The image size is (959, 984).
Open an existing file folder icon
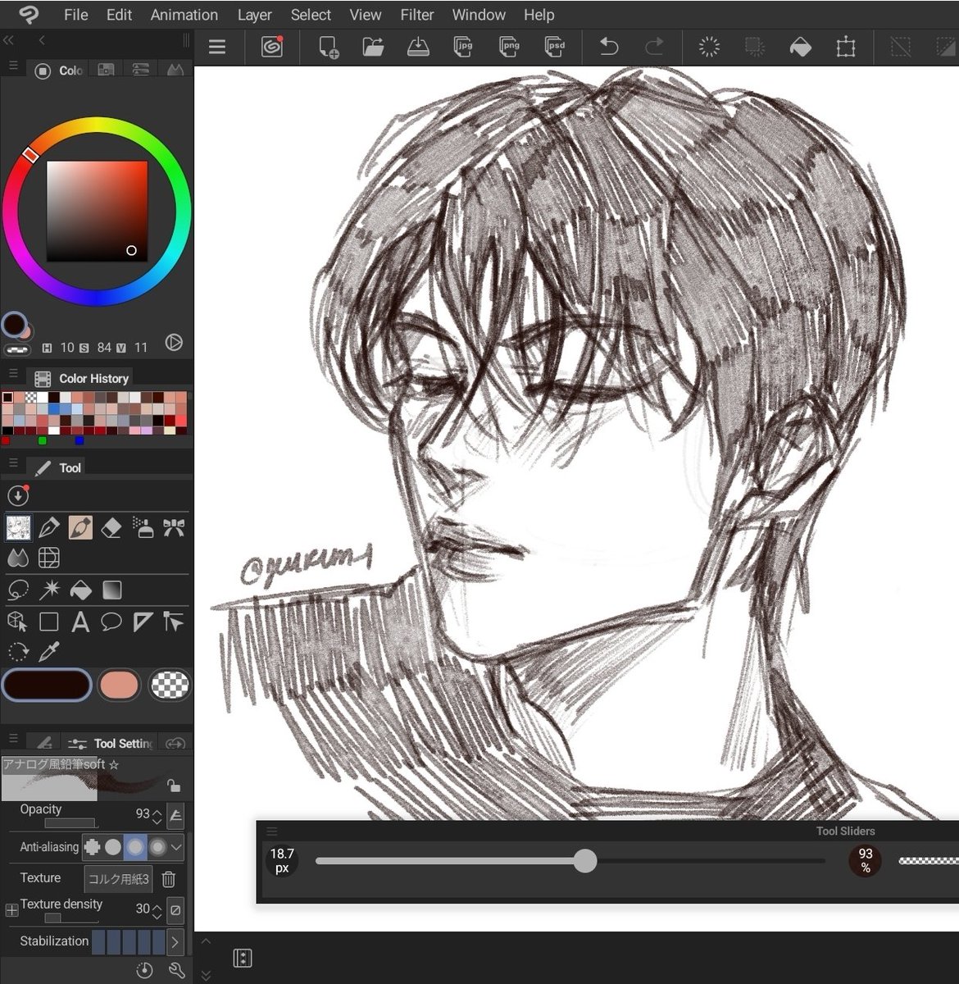[x=374, y=47]
